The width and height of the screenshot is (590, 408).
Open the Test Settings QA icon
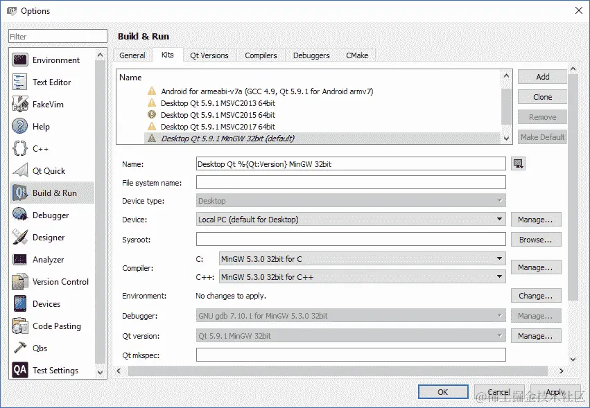tap(19, 371)
